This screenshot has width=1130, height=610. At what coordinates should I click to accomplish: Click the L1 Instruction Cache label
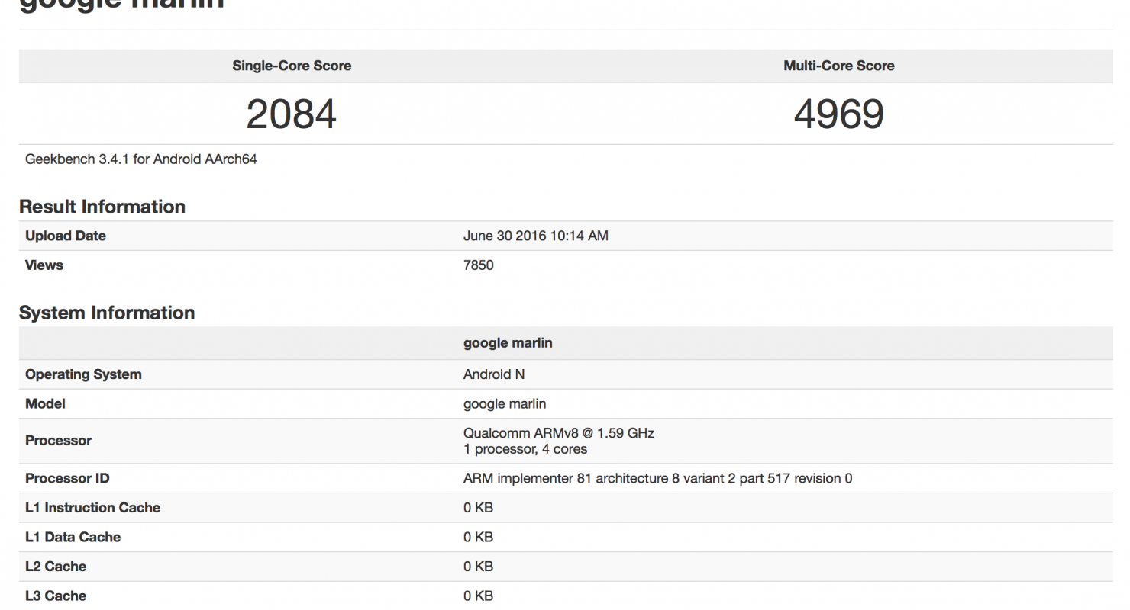click(x=92, y=508)
